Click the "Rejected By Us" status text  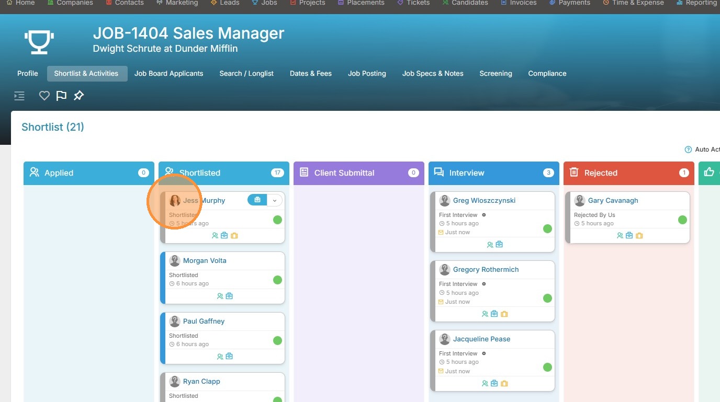click(x=594, y=215)
